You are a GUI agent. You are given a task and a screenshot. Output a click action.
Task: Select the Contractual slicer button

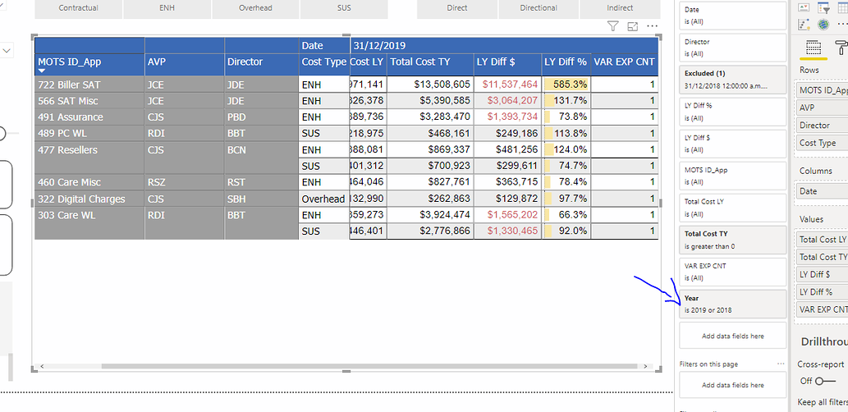79,8
